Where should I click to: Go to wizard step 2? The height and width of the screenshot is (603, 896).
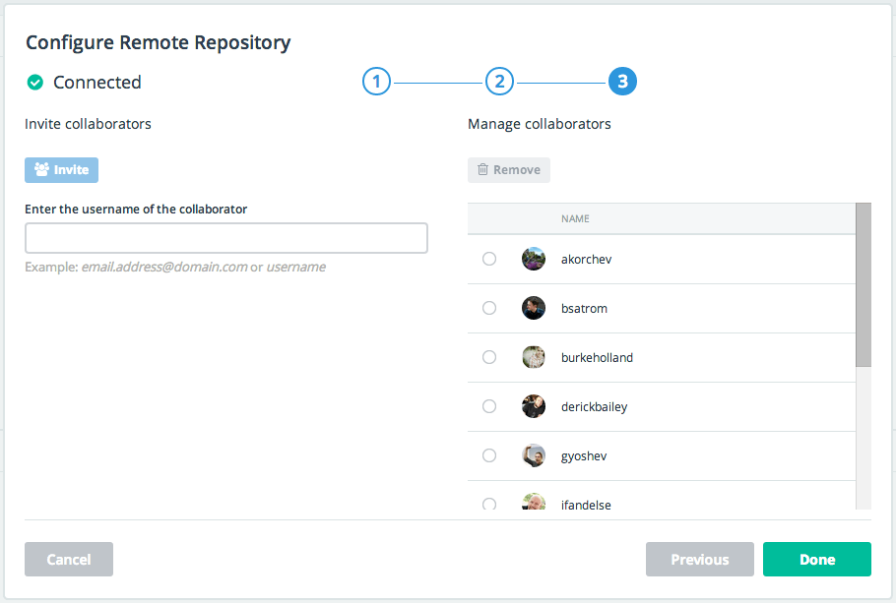pyautogui.click(x=499, y=82)
